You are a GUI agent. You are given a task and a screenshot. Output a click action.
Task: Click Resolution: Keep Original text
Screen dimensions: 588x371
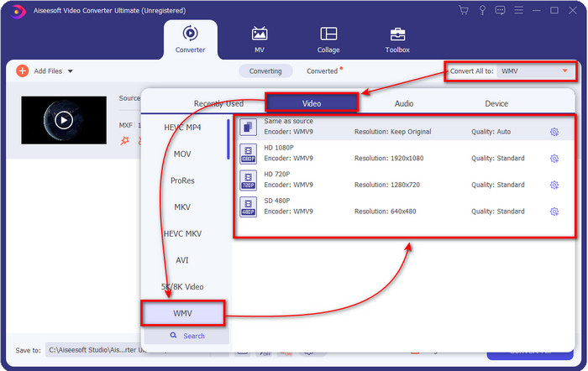click(x=392, y=132)
